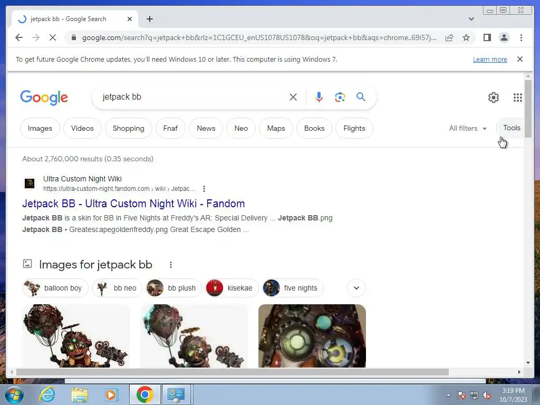Open Windows Media Player from taskbar
540x405 pixels.
coord(111,394)
